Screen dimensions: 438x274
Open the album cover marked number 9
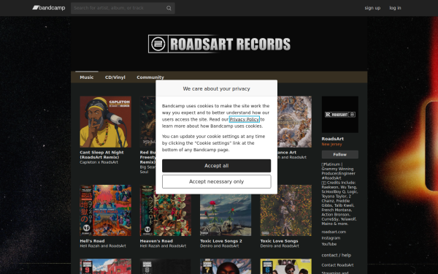click(x=105, y=266)
